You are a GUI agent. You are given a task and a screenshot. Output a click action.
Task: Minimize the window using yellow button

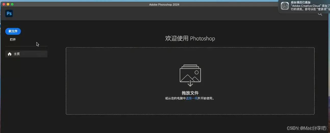[x=8, y=4]
